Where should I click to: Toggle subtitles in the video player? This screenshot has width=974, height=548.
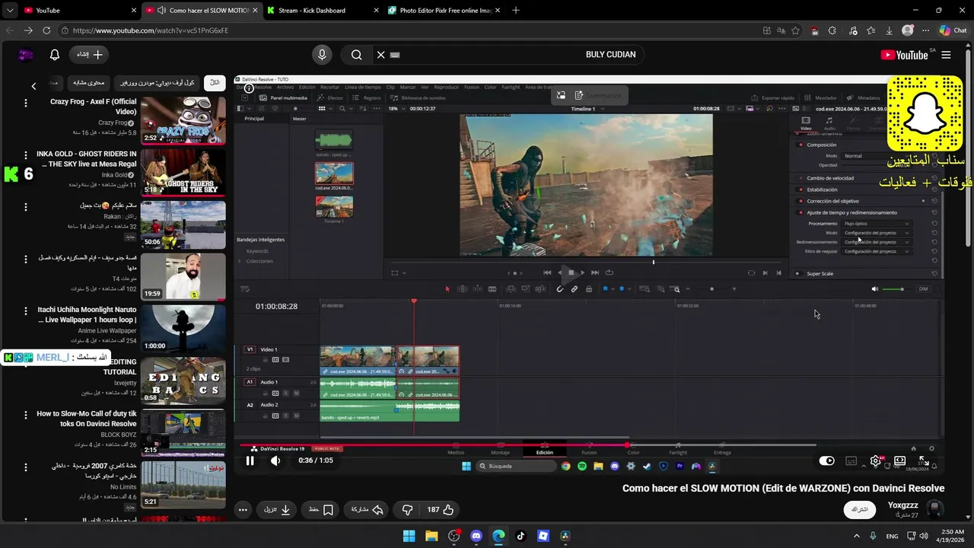click(851, 460)
